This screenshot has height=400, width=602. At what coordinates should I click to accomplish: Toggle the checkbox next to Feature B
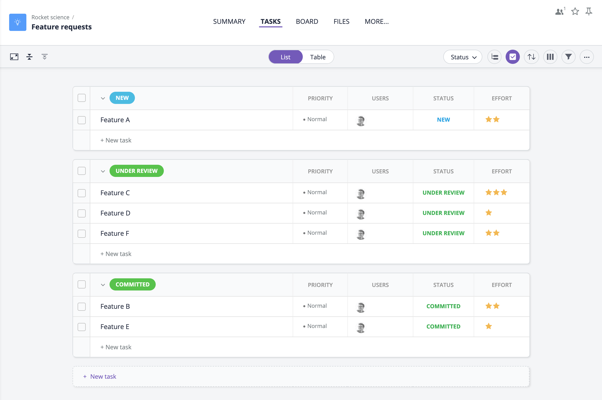[82, 306]
